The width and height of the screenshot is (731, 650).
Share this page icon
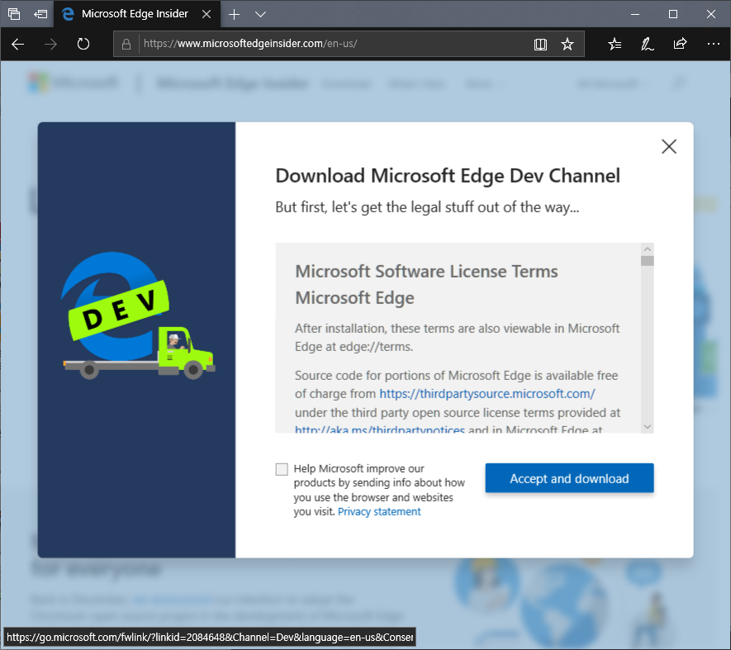tap(680, 45)
